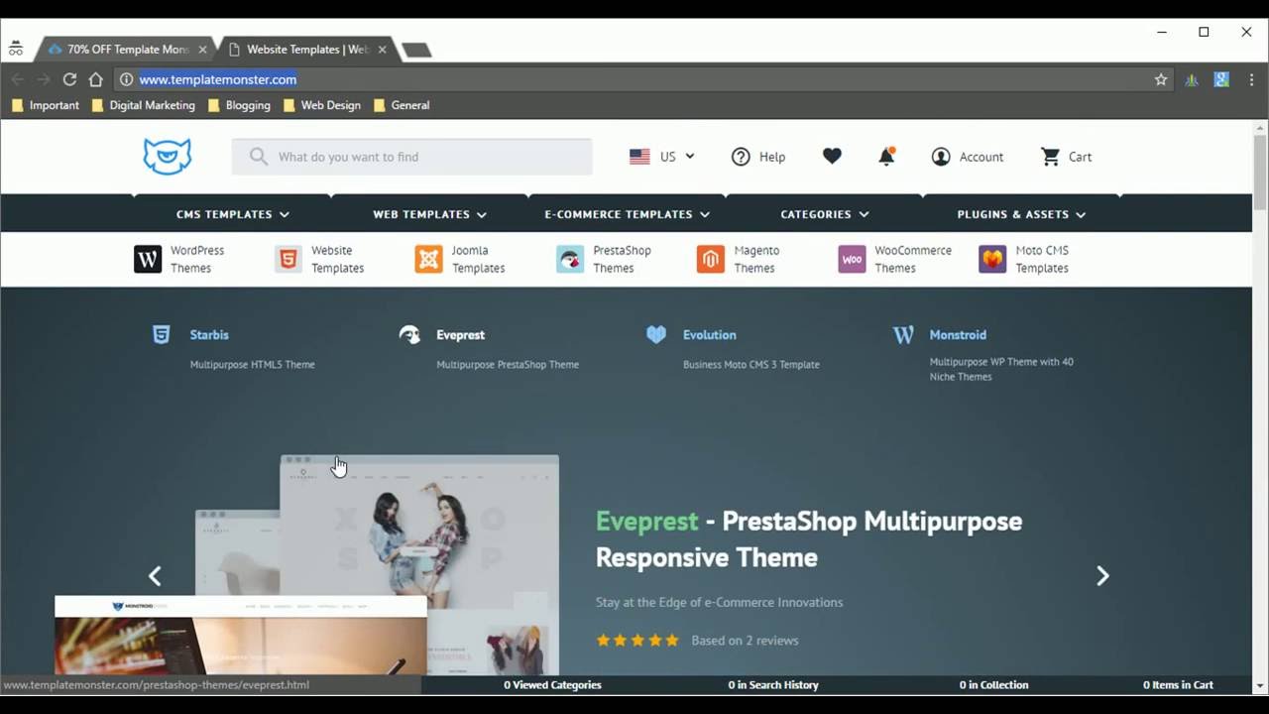
Task: Click the Starbis HTML5 icon
Action: point(161,335)
